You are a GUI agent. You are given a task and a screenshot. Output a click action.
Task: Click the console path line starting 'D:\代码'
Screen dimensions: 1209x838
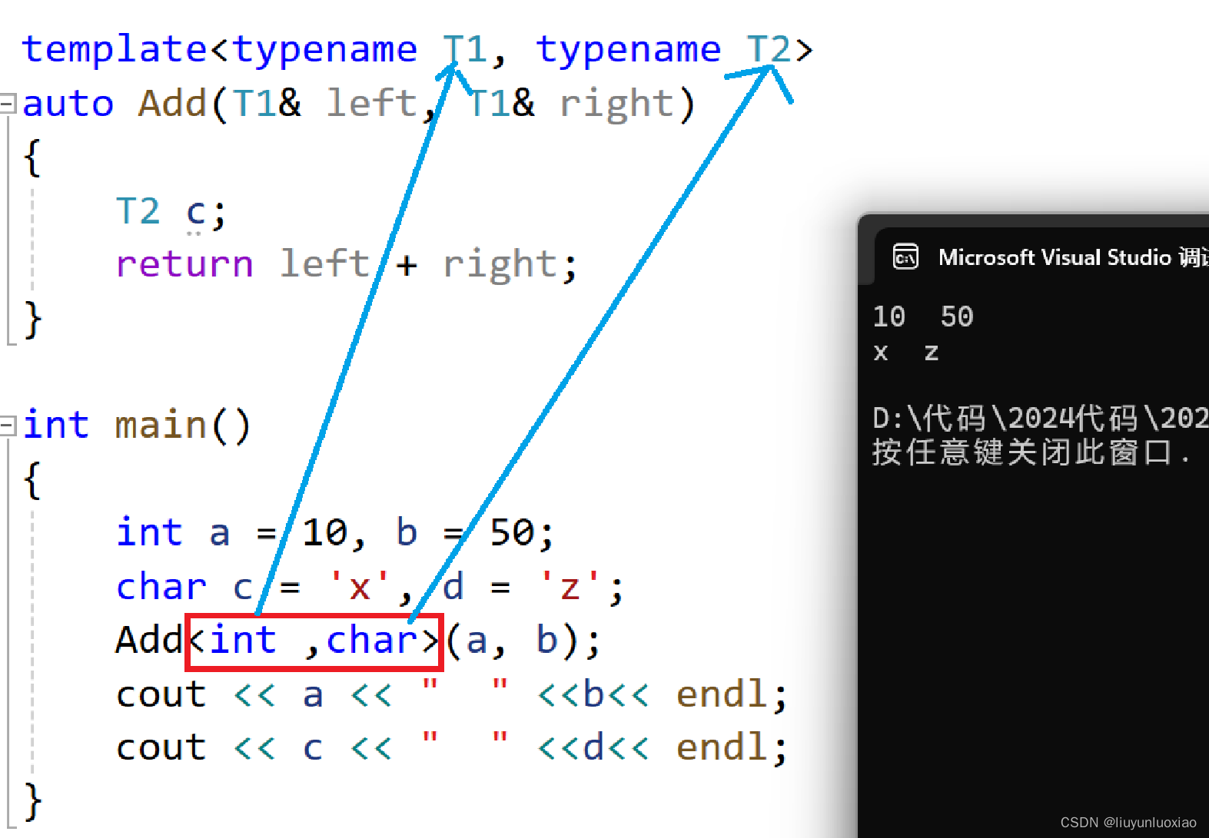pyautogui.click(x=1041, y=419)
